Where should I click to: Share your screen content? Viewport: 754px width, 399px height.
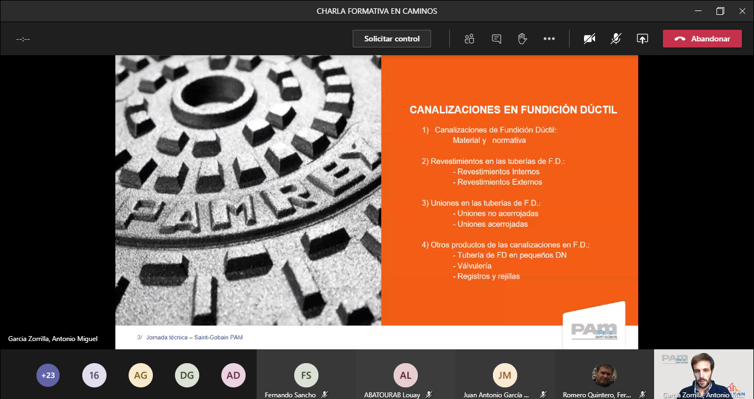point(643,39)
